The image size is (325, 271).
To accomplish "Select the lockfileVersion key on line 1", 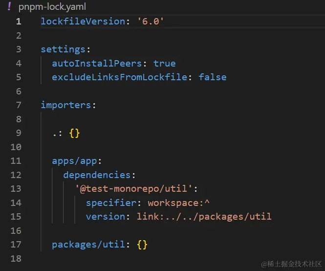I will 83,22.
